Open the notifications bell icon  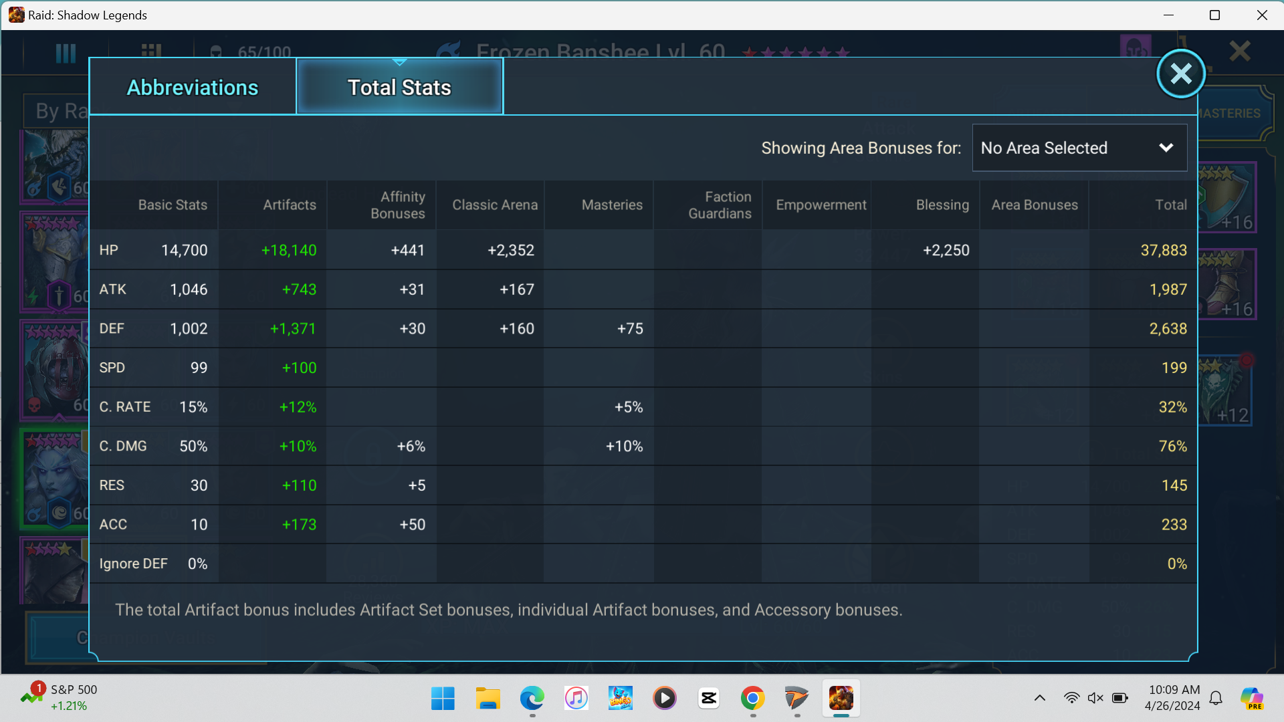tap(1216, 698)
